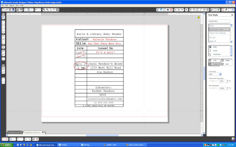Create a new document from the toolbar
236x147 pixels.
(3, 10)
